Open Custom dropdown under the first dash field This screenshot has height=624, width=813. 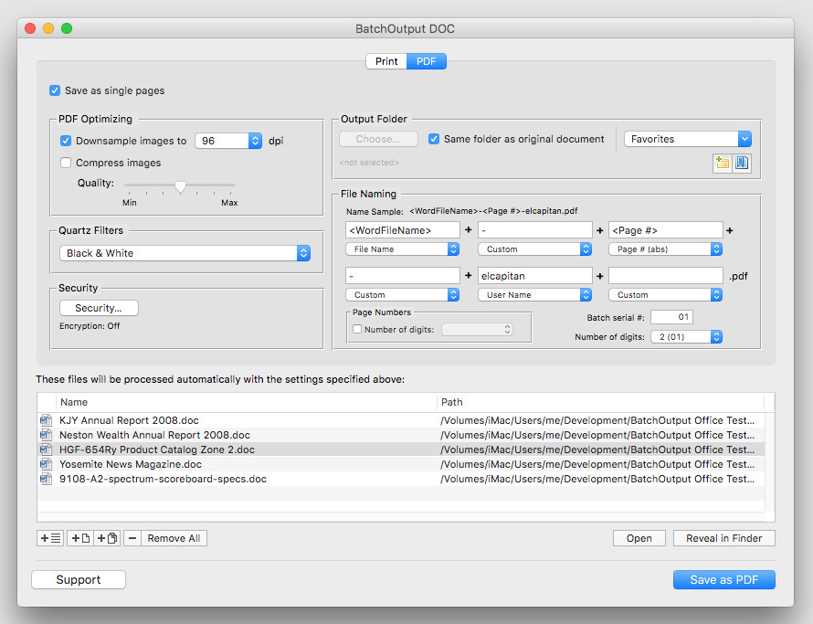pos(534,249)
